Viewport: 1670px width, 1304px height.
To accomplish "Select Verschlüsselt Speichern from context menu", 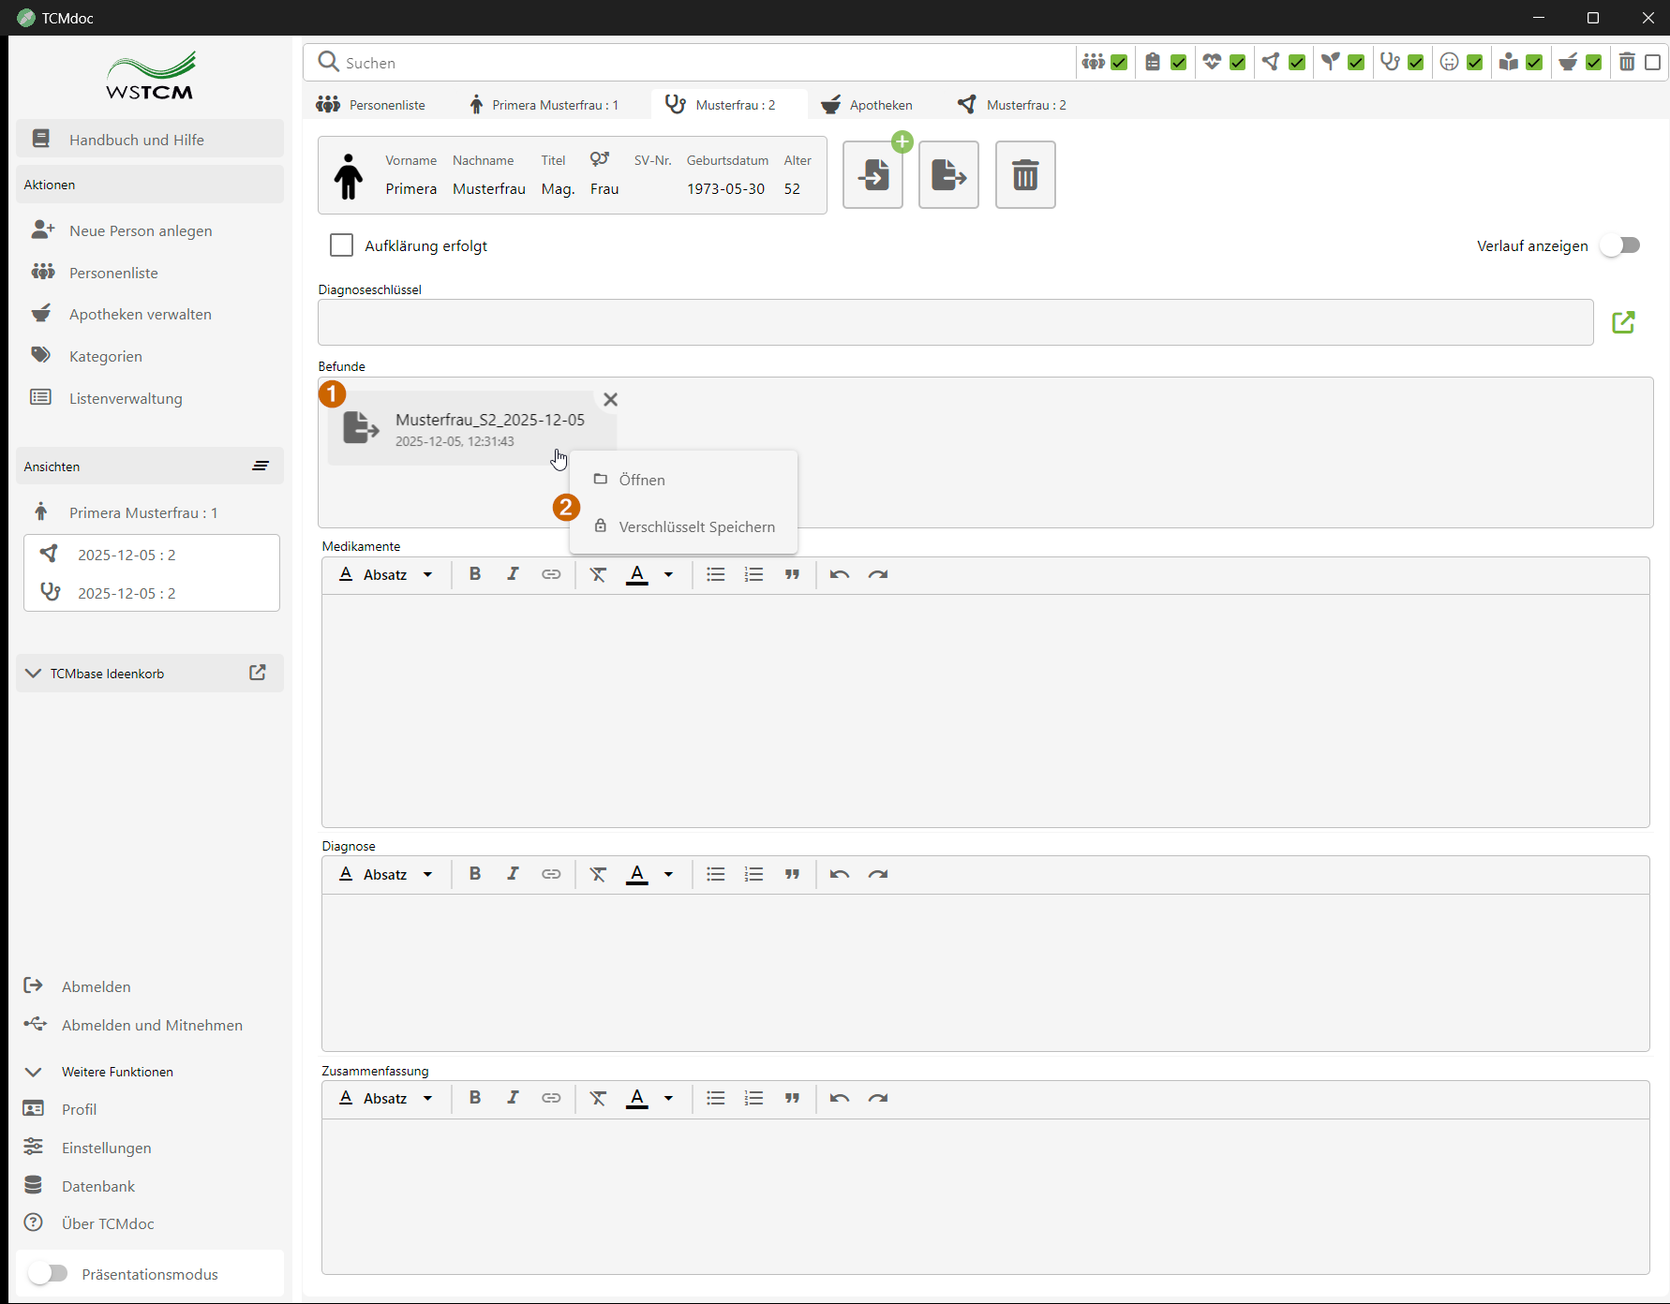I will point(695,526).
